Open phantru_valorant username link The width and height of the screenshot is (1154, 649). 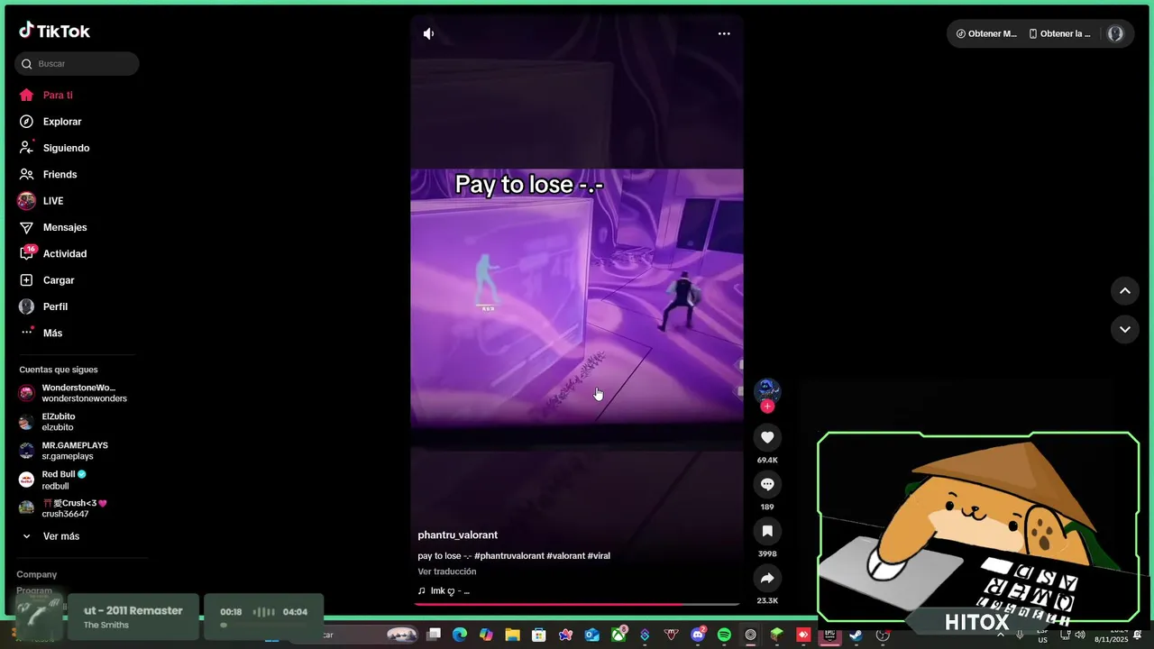(x=457, y=535)
